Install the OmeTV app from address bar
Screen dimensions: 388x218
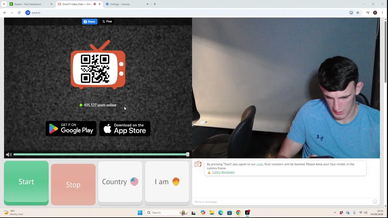(x=351, y=13)
